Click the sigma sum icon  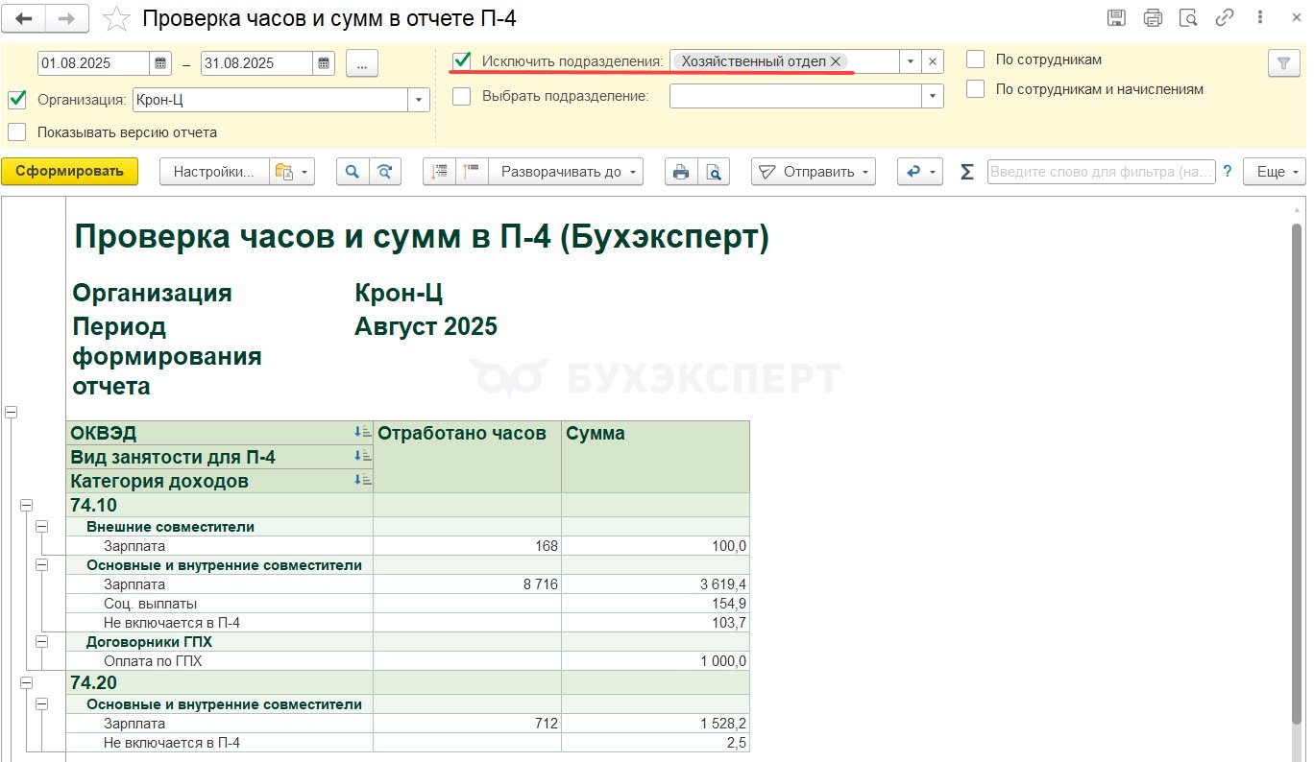[966, 172]
